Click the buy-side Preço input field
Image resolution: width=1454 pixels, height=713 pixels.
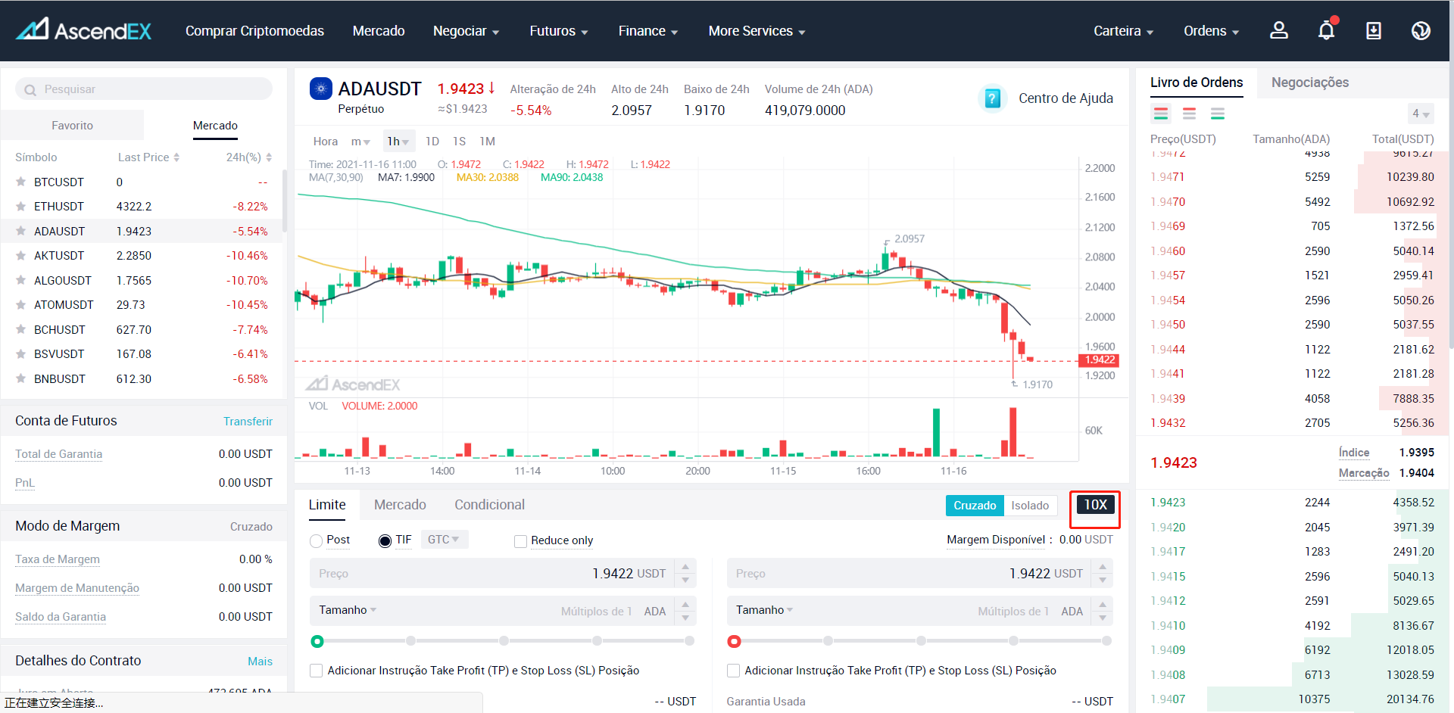pos(492,574)
